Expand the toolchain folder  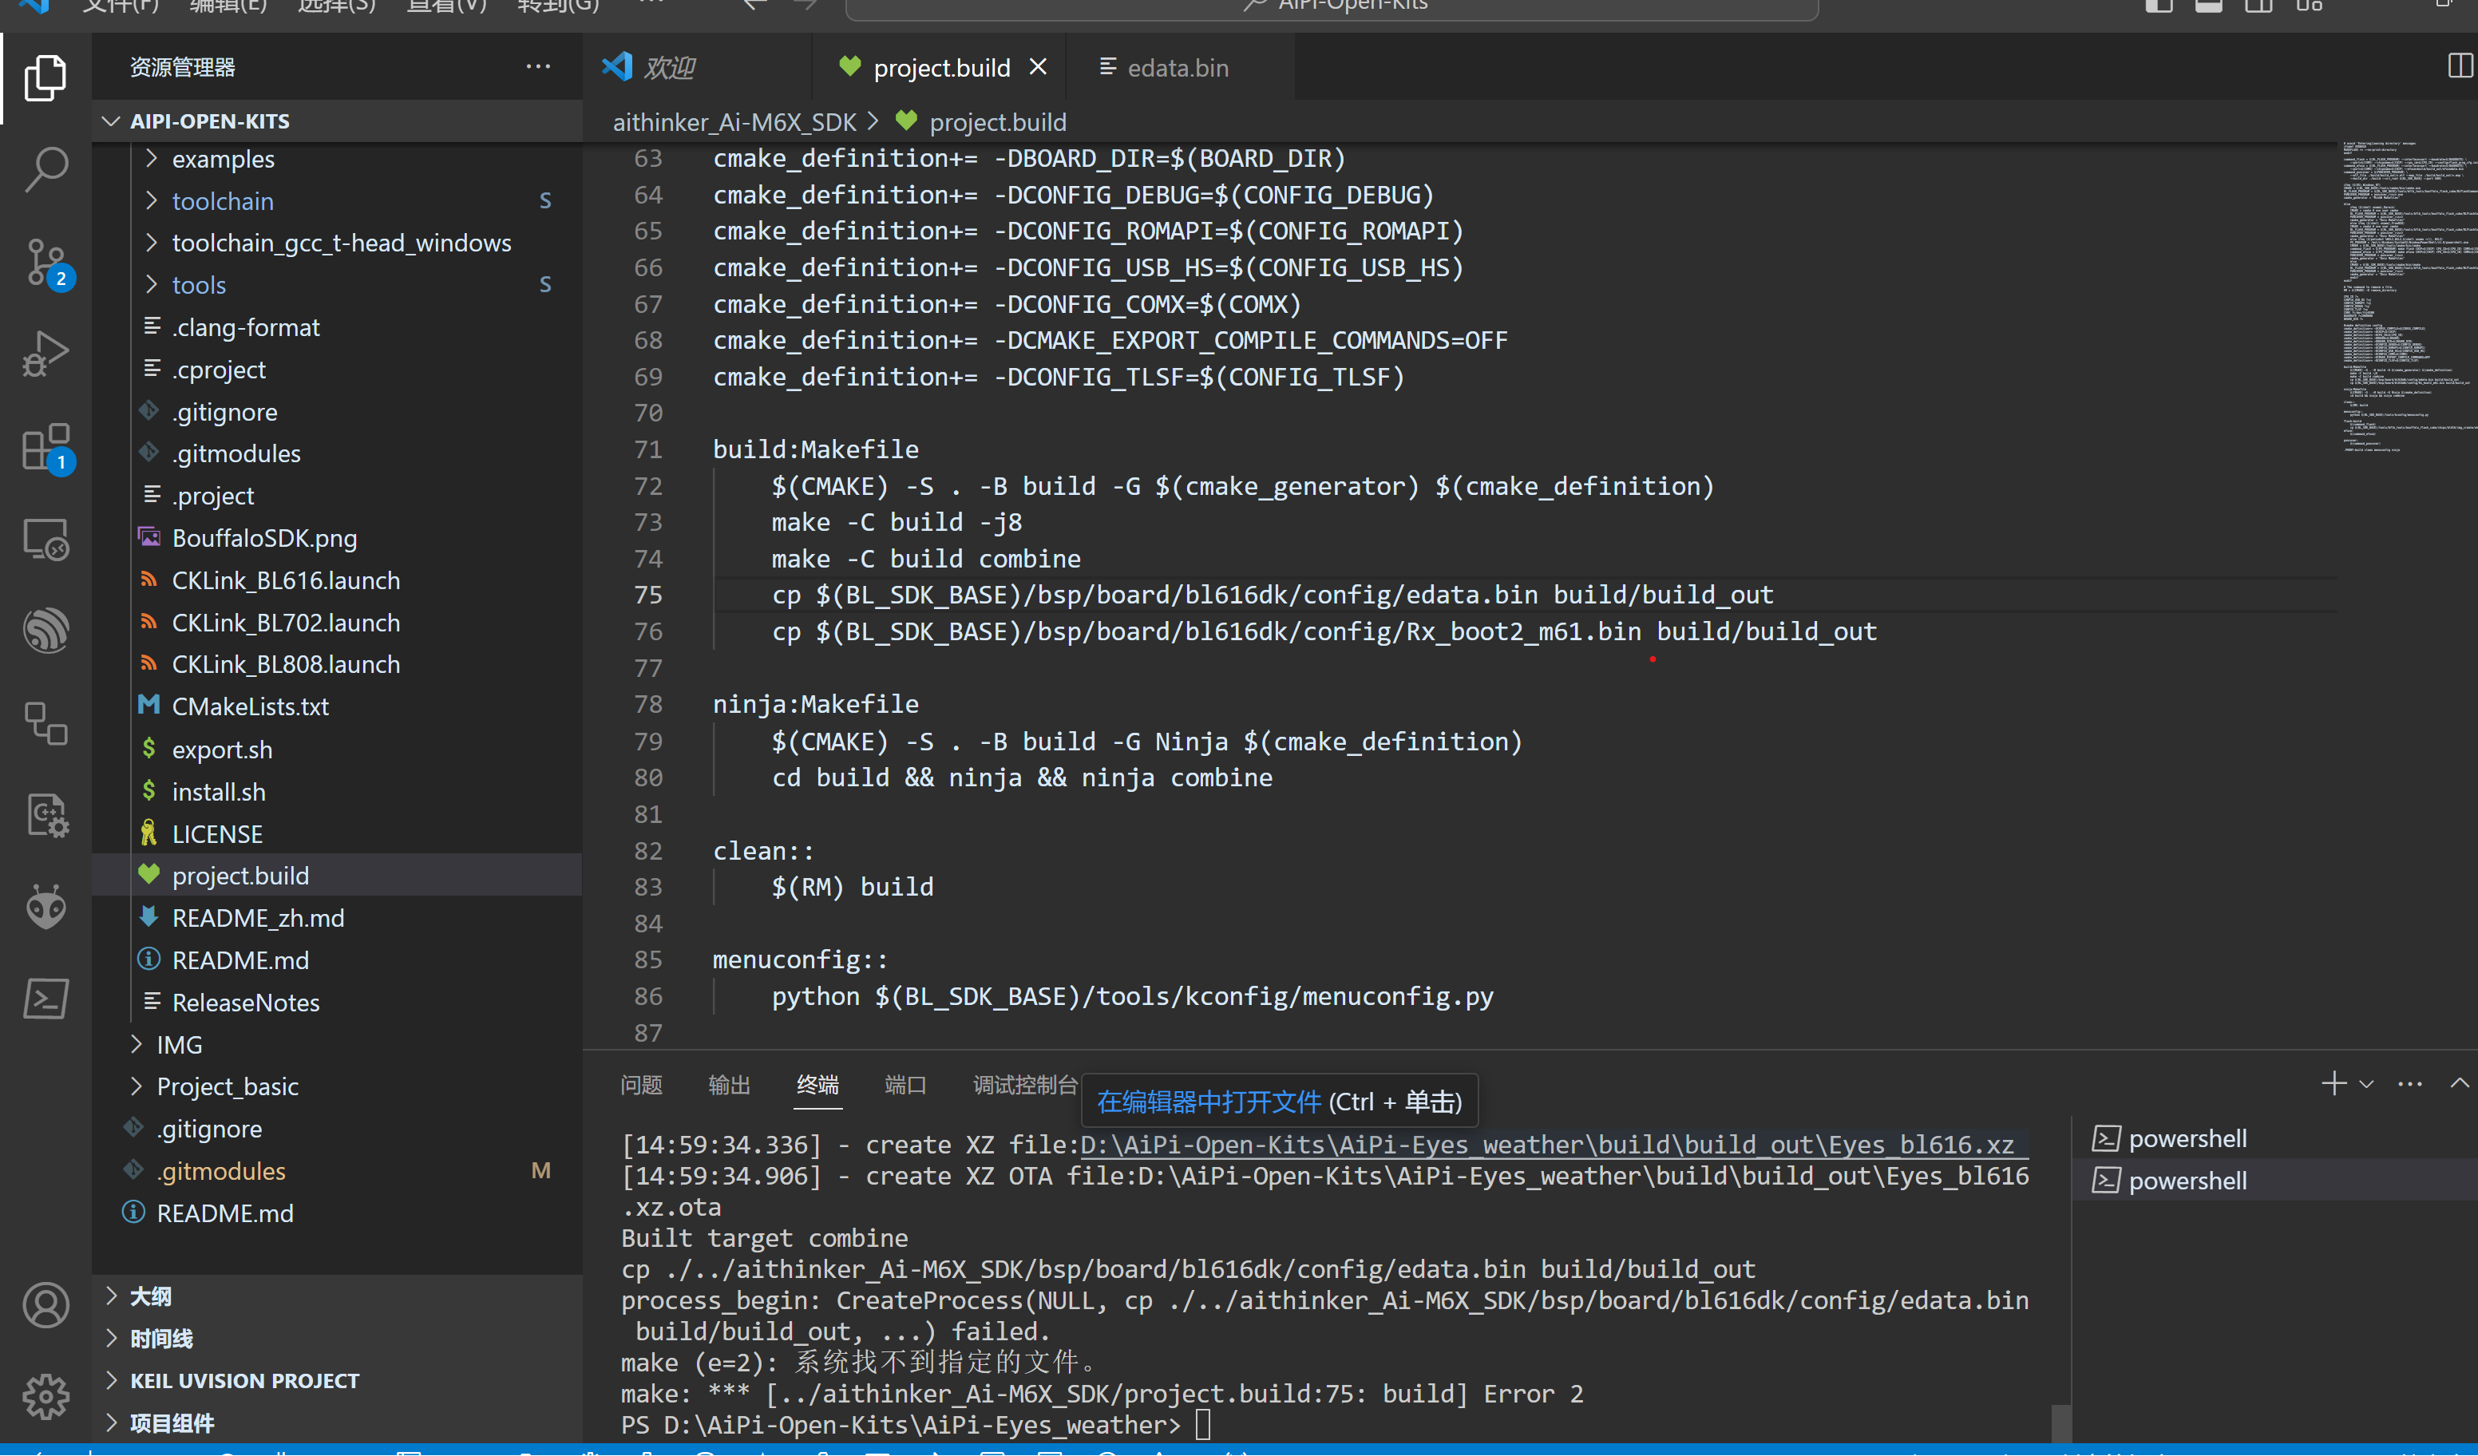pos(337,200)
